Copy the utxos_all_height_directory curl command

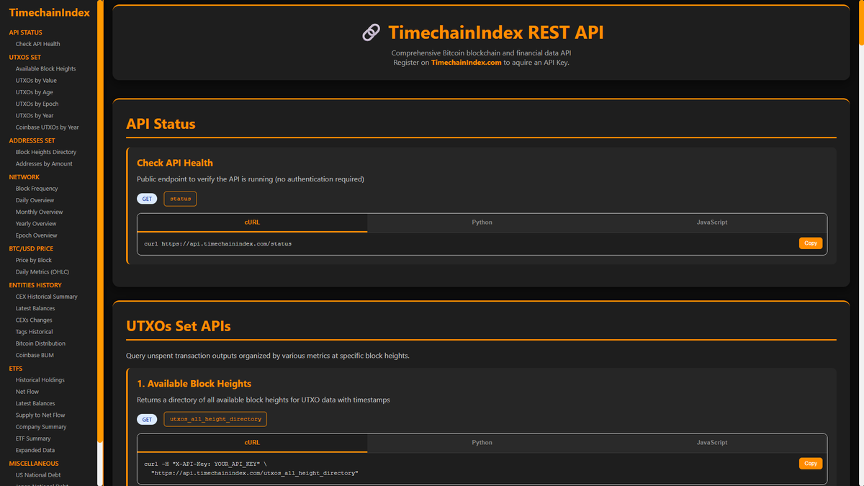click(x=811, y=464)
